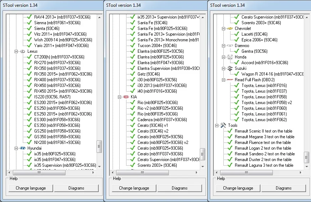Click Diagrams in the left window
The height and width of the screenshot is (202, 311).
click(x=76, y=188)
